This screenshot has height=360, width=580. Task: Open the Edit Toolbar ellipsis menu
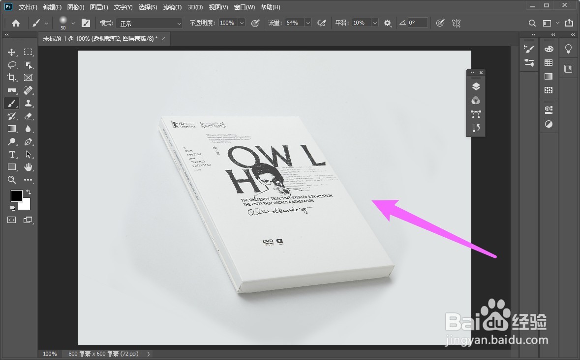28,180
